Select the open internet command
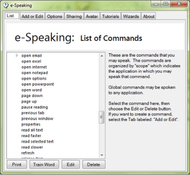The height and width of the screenshot is (175, 190). [x=34, y=67]
